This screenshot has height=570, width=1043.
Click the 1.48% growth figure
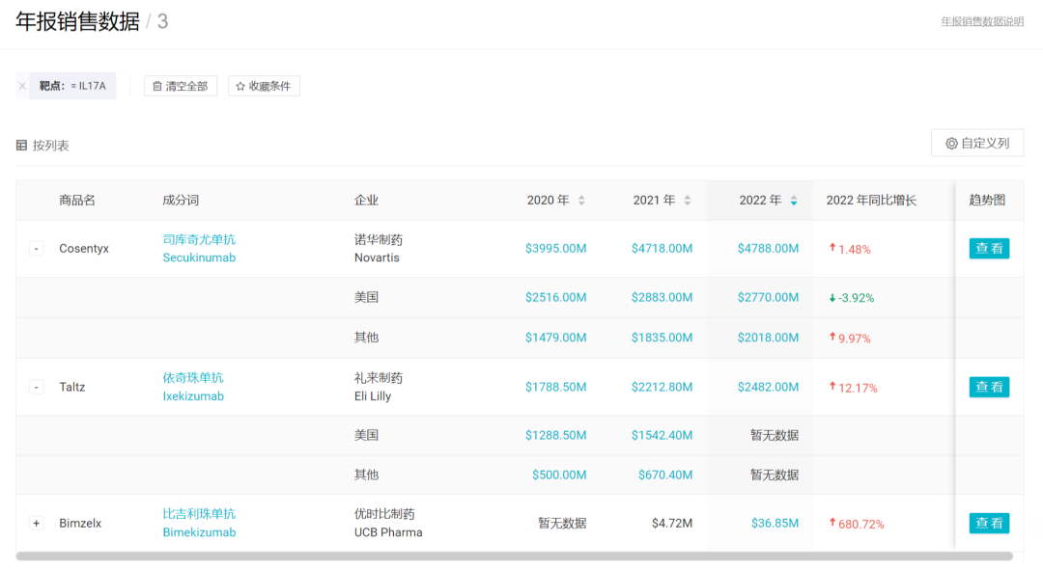tap(854, 249)
